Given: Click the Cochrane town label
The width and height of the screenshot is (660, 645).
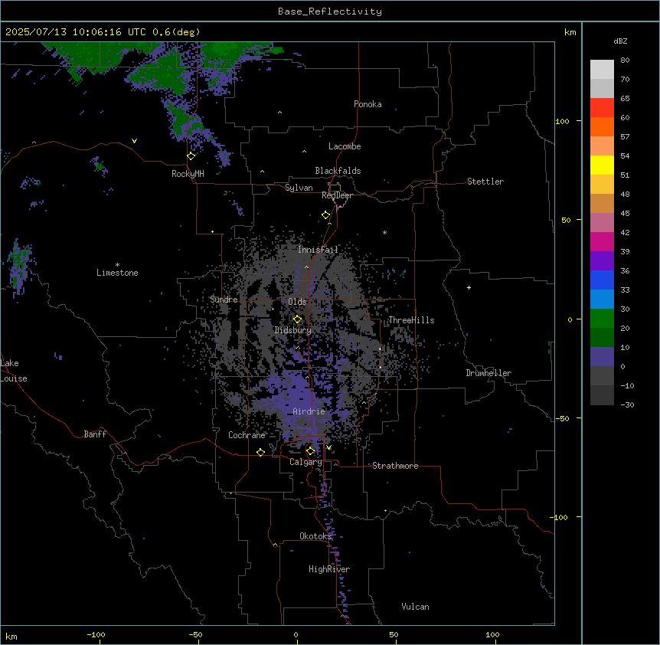Looking at the screenshot, I should point(247,435).
